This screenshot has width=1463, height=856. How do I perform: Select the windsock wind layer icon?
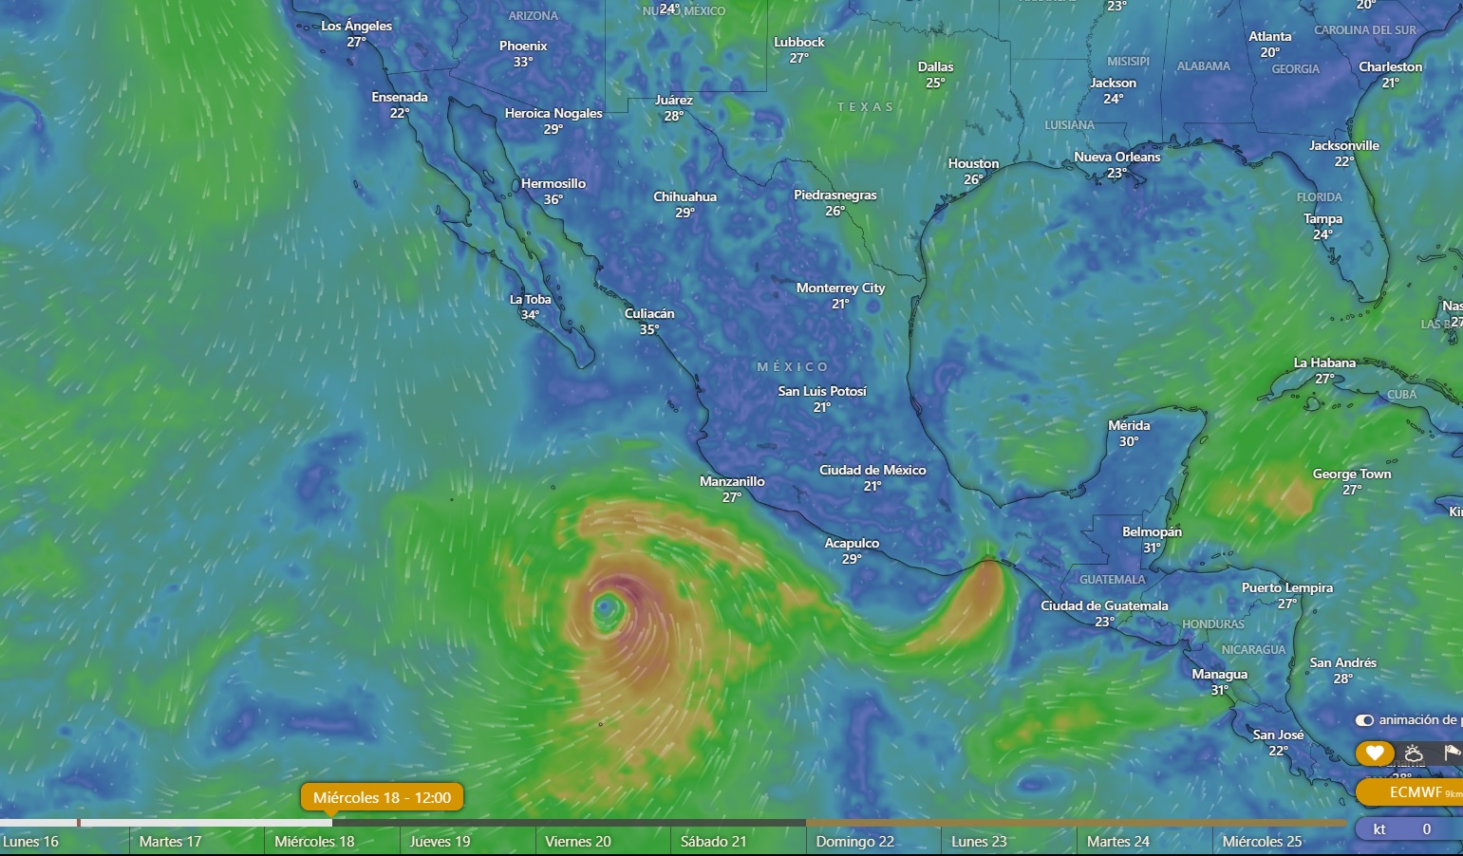tap(1452, 753)
